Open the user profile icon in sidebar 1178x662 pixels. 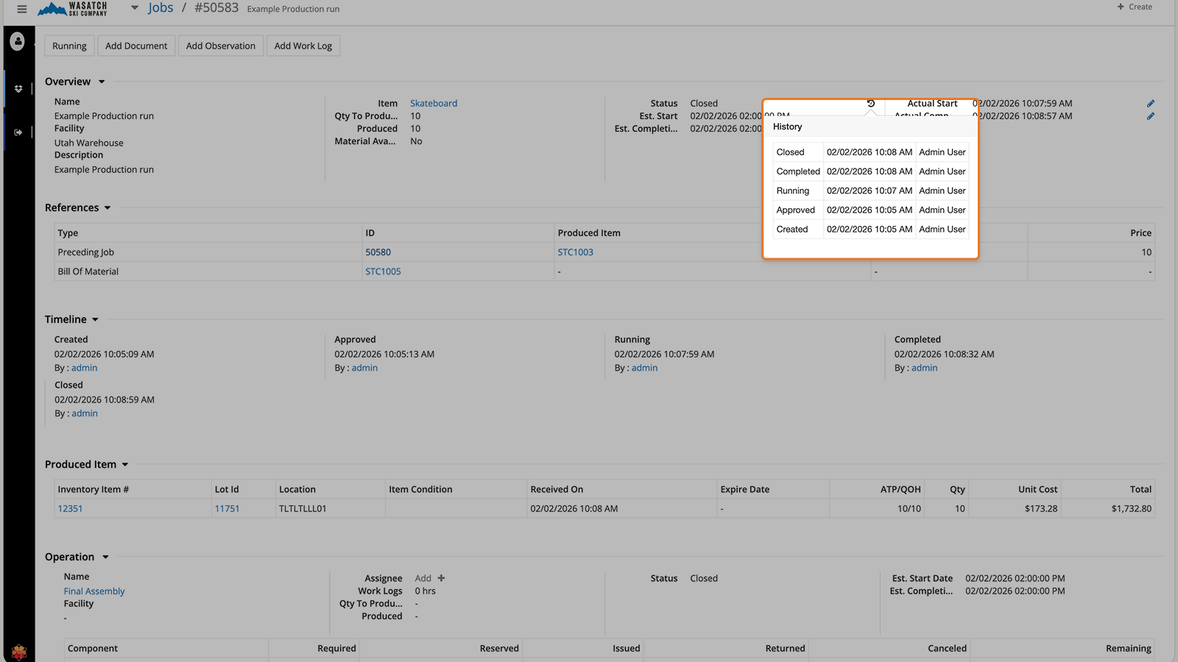click(x=18, y=41)
